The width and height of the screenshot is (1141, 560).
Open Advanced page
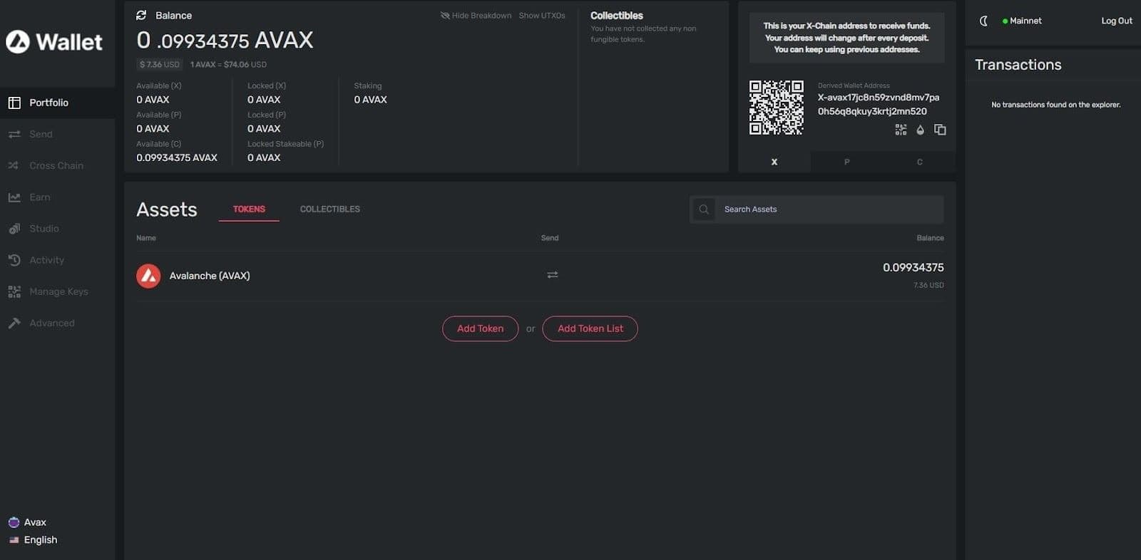[57, 323]
